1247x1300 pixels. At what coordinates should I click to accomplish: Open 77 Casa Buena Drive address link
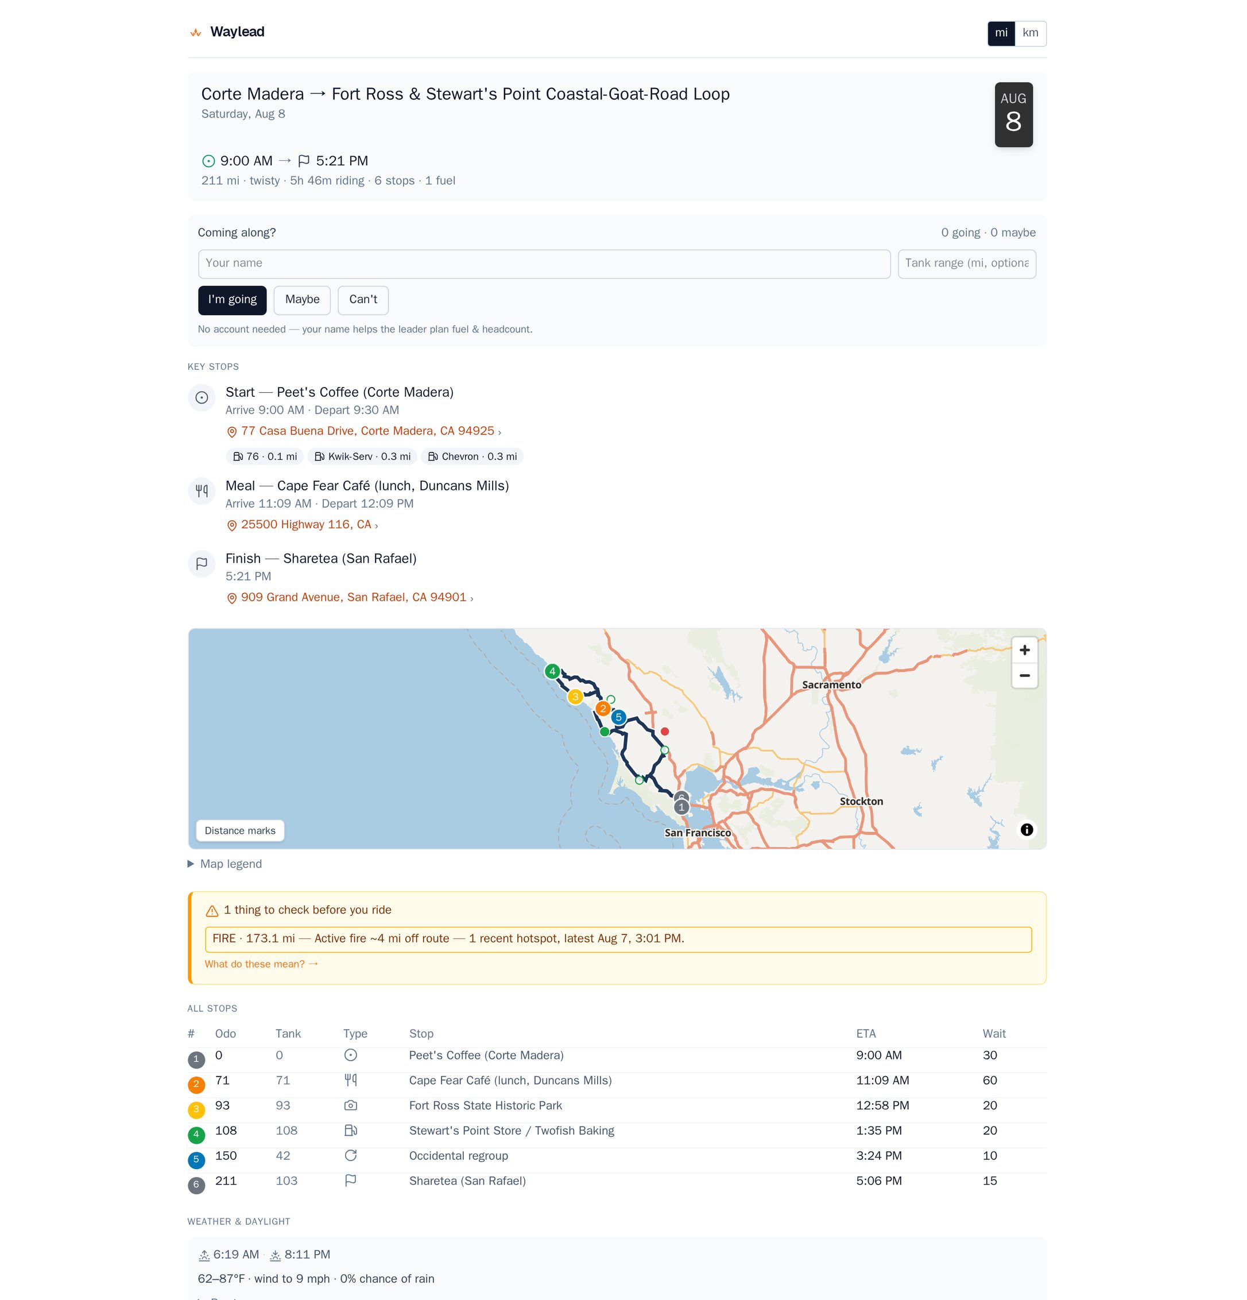pos(367,431)
